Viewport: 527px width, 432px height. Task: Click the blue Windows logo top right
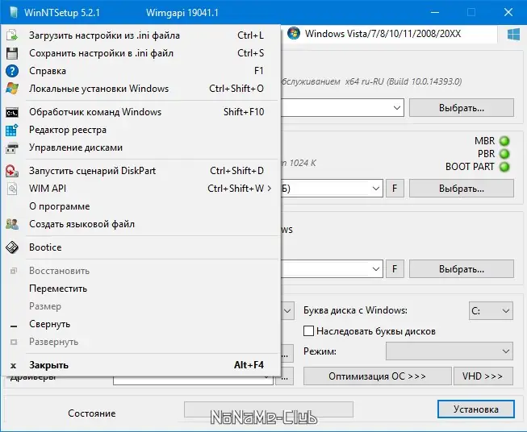tap(513, 34)
